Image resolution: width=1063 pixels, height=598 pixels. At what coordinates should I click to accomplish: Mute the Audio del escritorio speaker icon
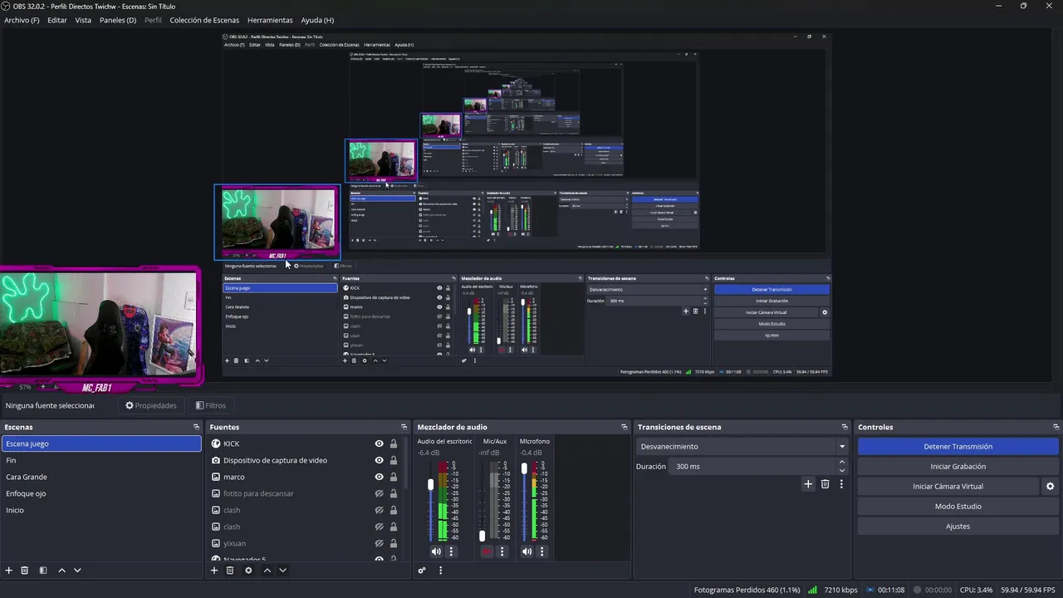coord(436,551)
